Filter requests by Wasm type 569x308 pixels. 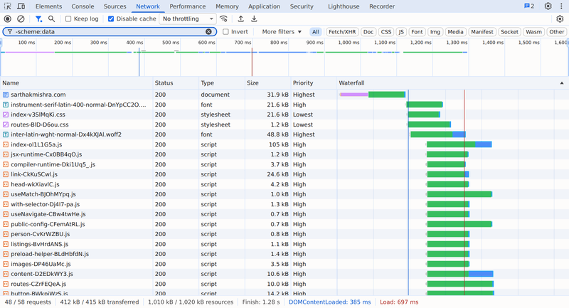[x=534, y=32]
